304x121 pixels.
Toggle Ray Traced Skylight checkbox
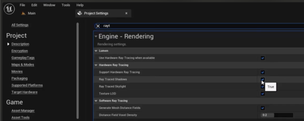pyautogui.click(x=262, y=87)
